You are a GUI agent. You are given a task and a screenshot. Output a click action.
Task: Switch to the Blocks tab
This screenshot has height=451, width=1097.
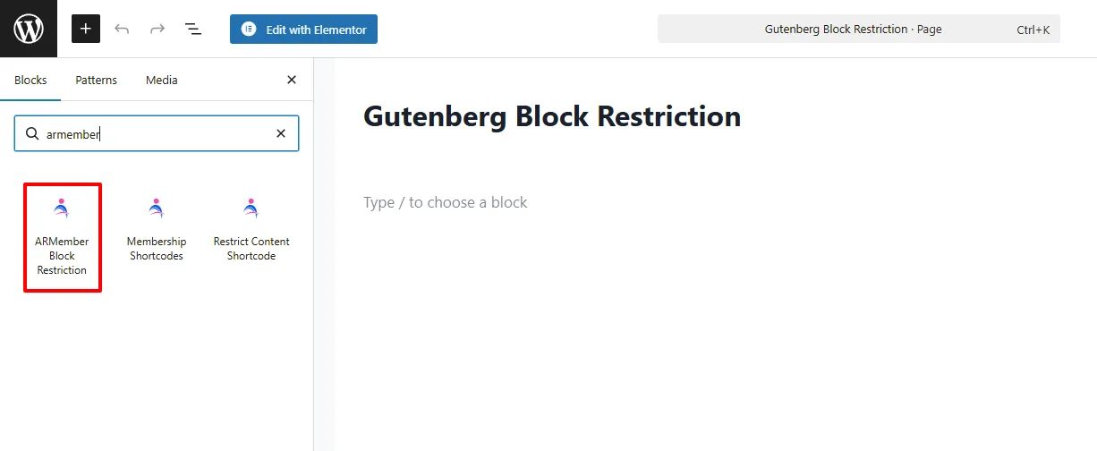pos(30,80)
